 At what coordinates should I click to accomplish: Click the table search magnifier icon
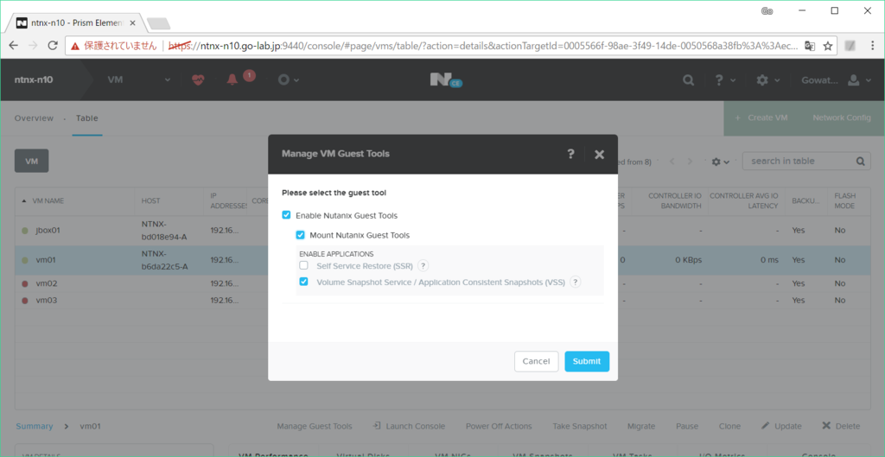point(860,162)
